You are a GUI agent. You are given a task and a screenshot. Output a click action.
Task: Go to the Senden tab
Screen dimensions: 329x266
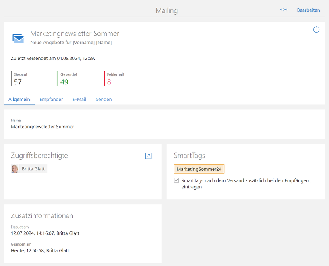[x=103, y=99]
